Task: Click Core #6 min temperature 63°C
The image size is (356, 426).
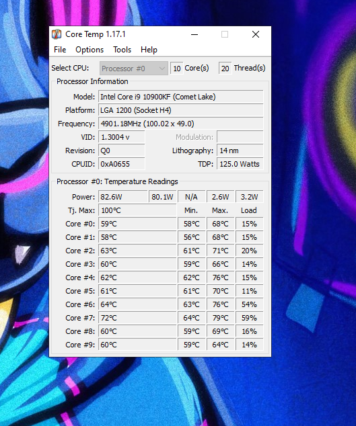Action: point(191,304)
